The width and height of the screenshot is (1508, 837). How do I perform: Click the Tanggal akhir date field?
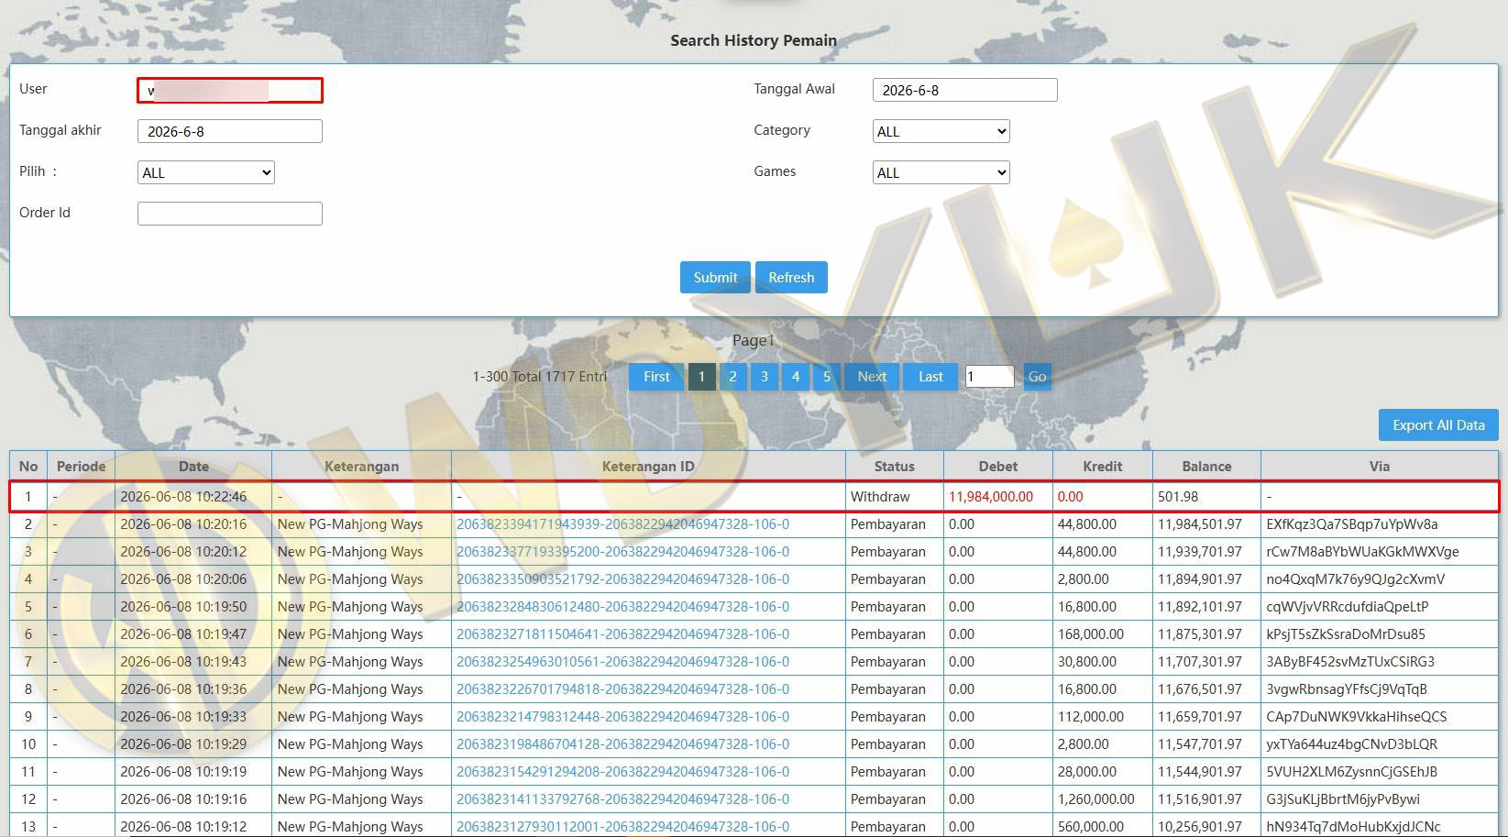229,131
